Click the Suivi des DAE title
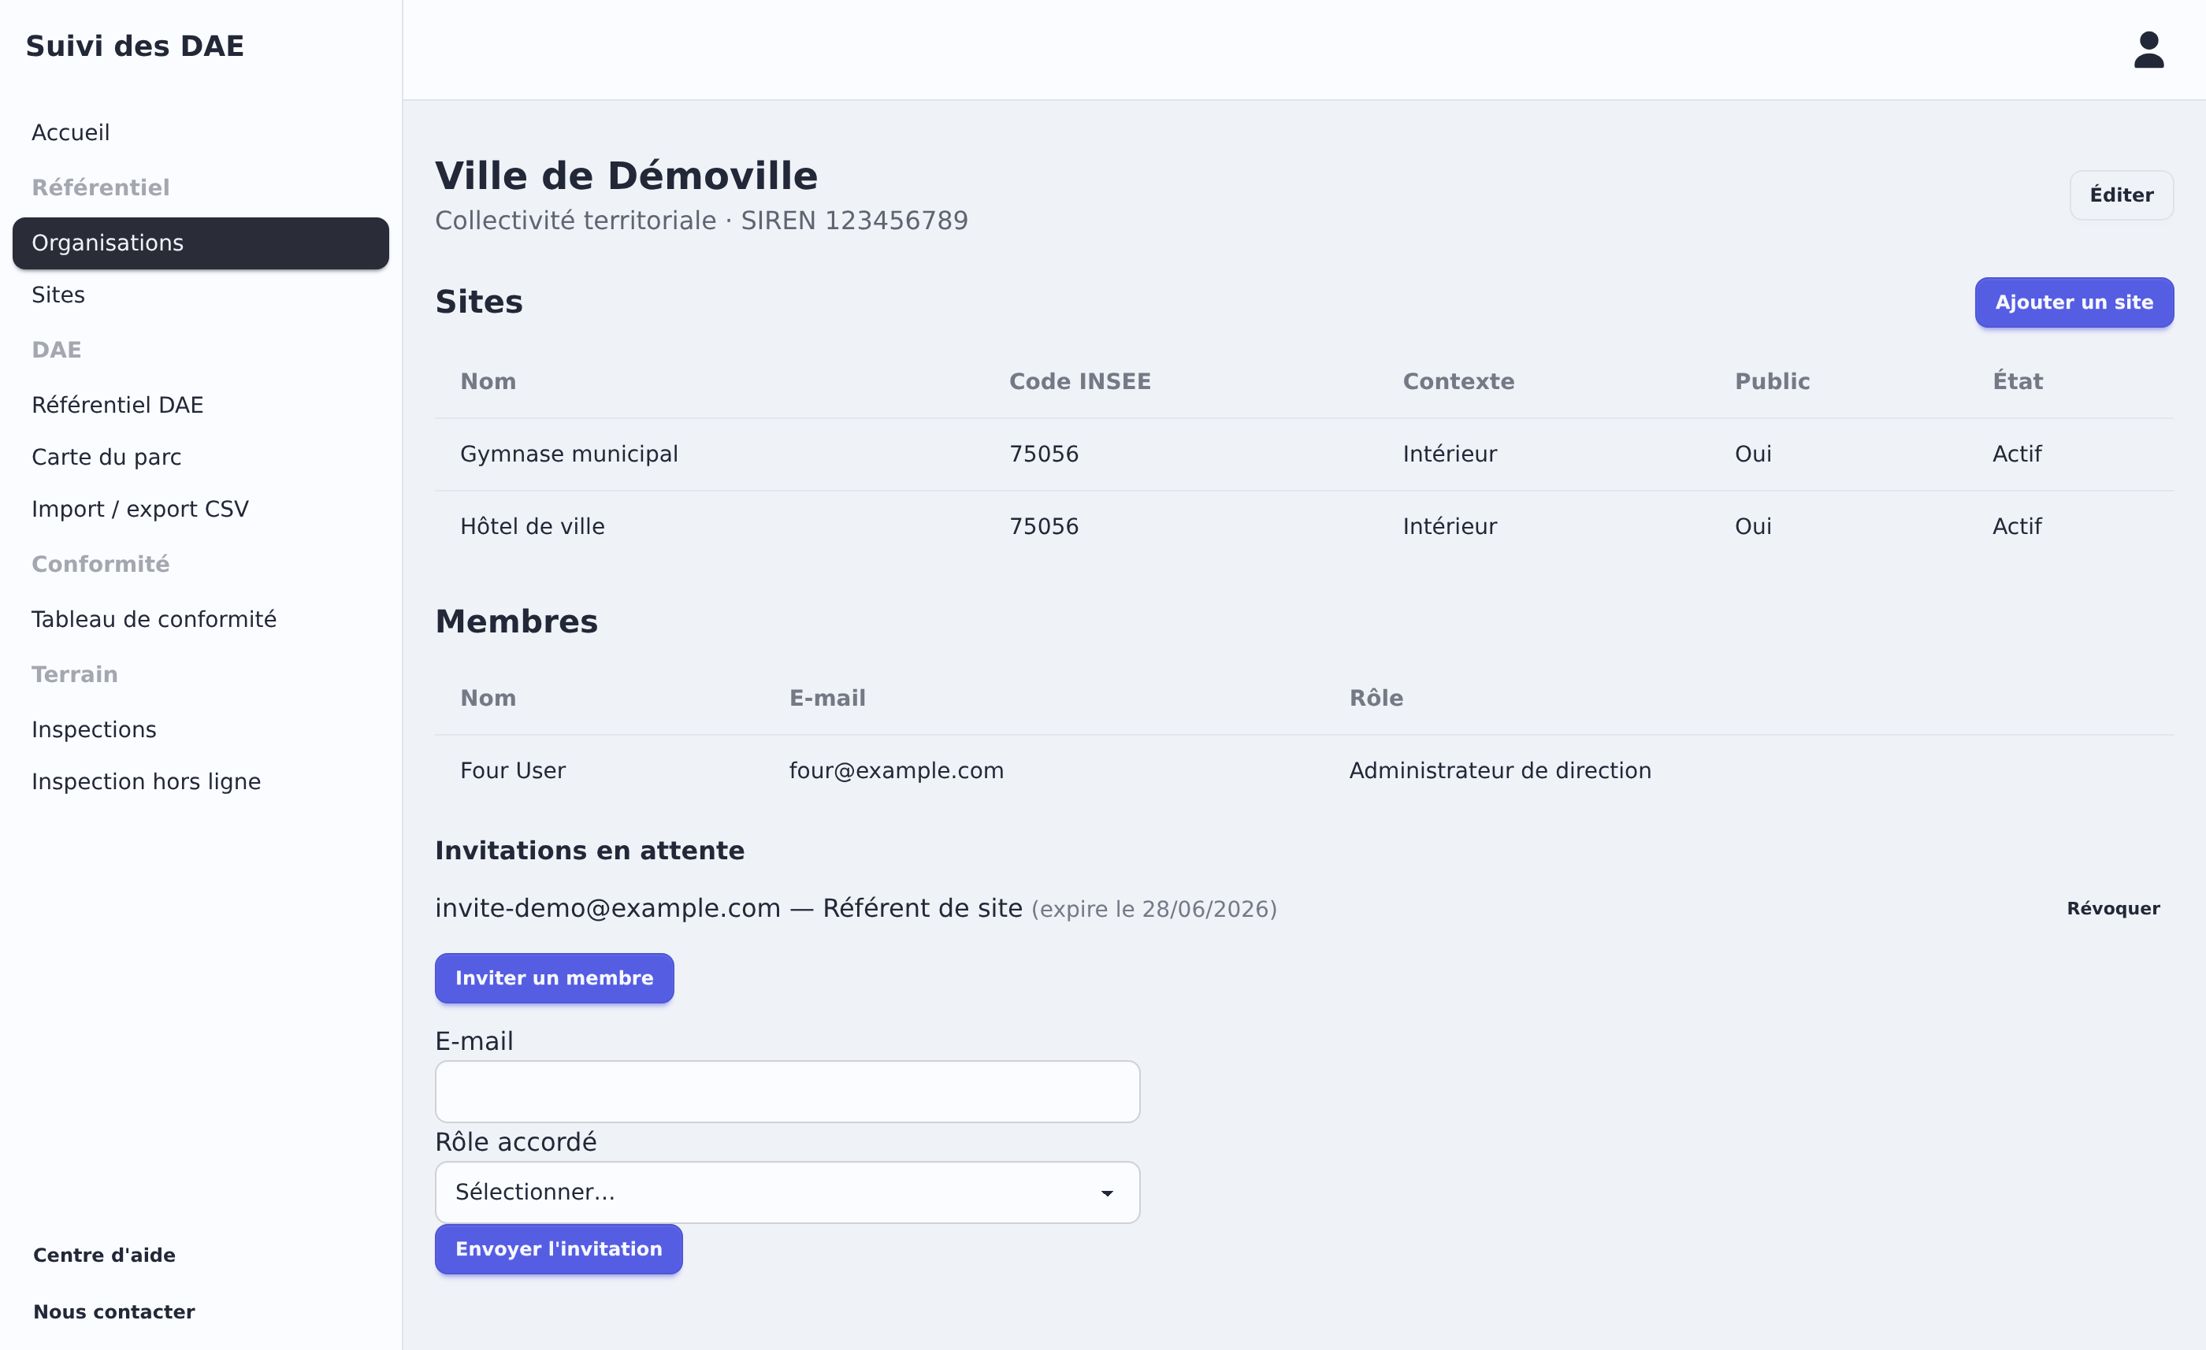 (x=134, y=46)
